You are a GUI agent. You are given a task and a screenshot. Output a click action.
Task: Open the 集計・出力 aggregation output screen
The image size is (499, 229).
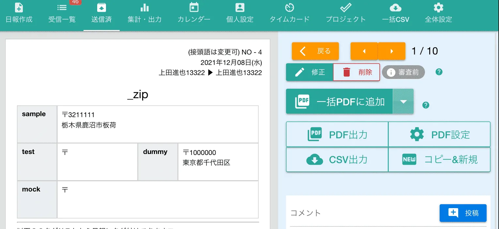click(144, 14)
